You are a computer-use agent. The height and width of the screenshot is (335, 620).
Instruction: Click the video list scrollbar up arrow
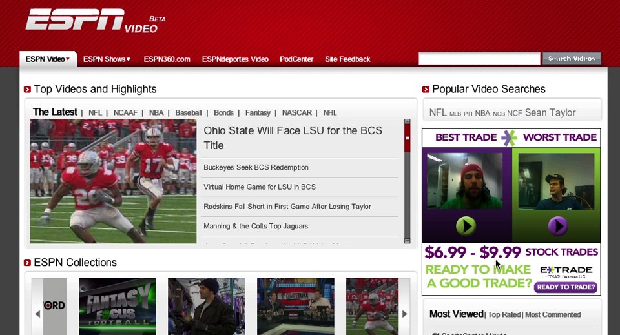click(408, 122)
